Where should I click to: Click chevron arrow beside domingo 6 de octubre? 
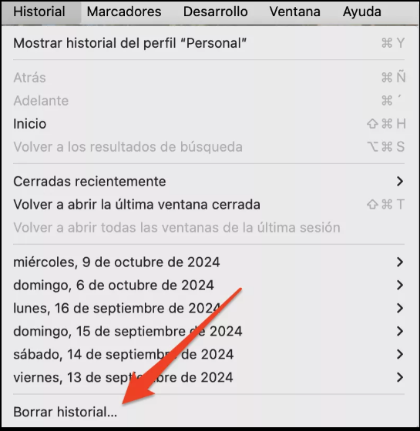click(400, 285)
